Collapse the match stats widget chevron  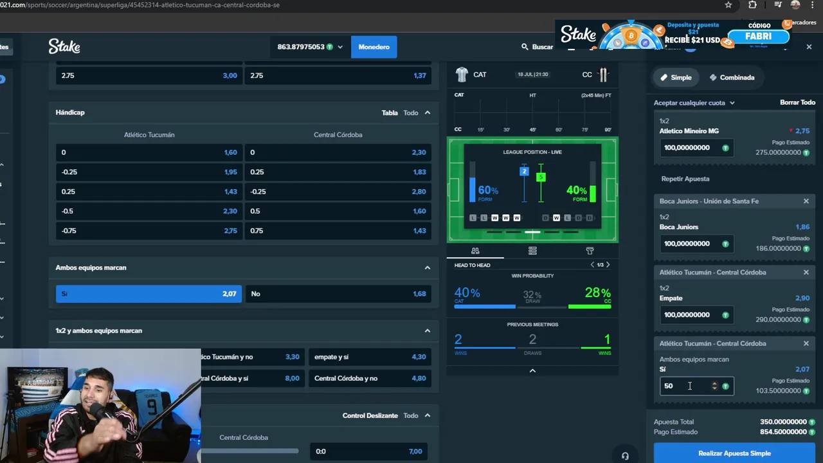click(532, 370)
